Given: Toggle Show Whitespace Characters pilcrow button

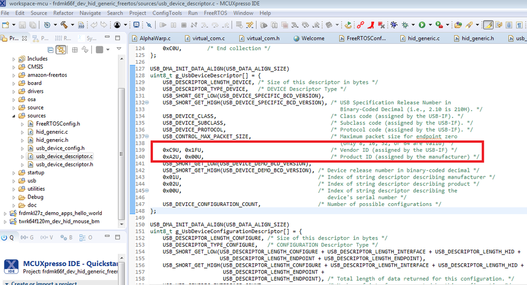Looking at the screenshot, I should 520,25.
